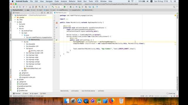Close the MainActivity.java tab
188x105 pixels.
click(68, 13)
